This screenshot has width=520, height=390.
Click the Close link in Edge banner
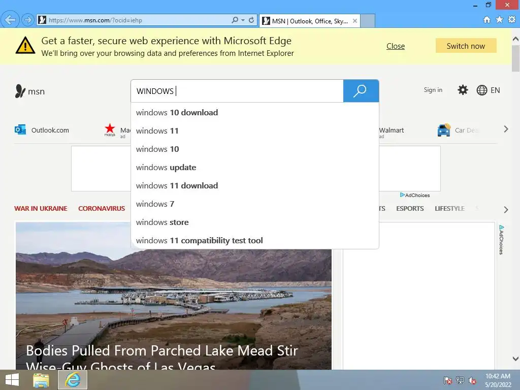pyautogui.click(x=395, y=46)
